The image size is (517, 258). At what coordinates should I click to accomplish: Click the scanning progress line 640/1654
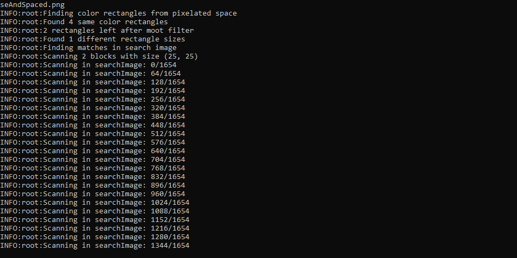click(93, 150)
